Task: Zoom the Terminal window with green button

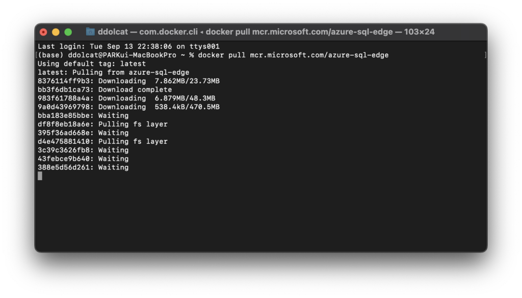Action: pos(68,32)
